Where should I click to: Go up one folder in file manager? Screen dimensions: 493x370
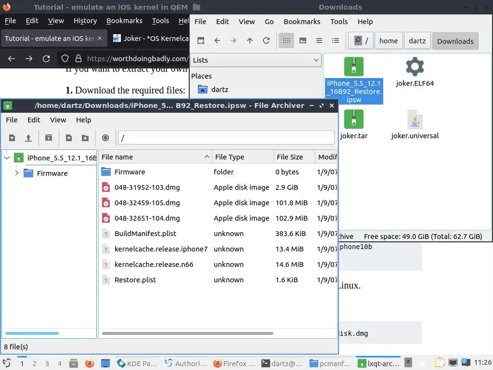250,40
